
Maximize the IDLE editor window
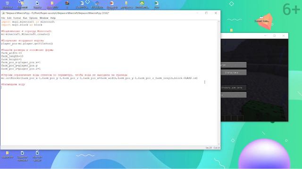tap(207, 13)
